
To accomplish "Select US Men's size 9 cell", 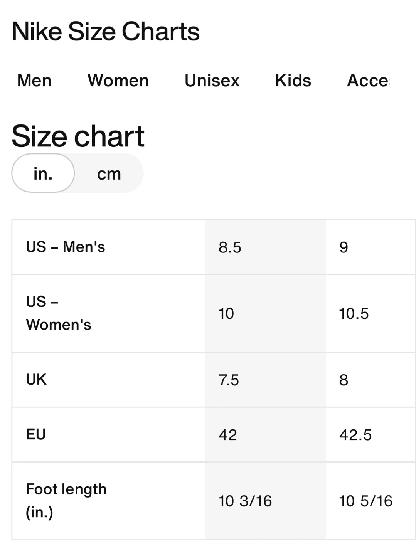I will pos(344,247).
